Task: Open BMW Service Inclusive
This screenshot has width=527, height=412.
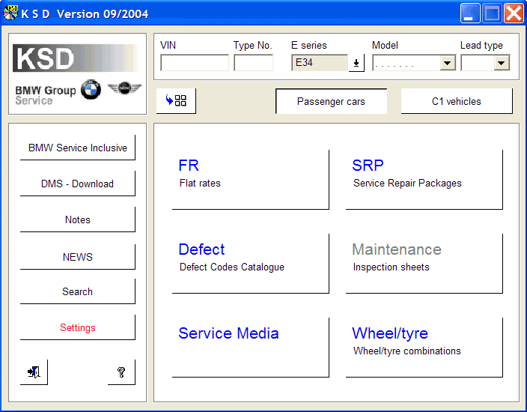Action: [78, 148]
